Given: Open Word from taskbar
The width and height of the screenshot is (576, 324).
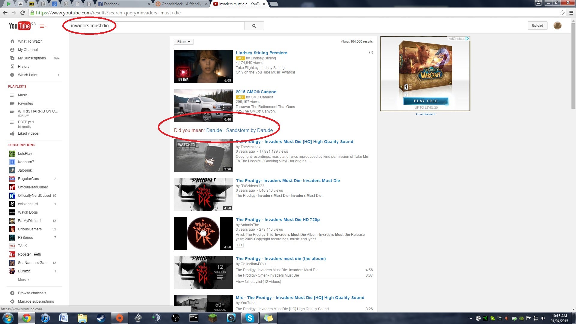Looking at the screenshot, I should tap(64, 318).
